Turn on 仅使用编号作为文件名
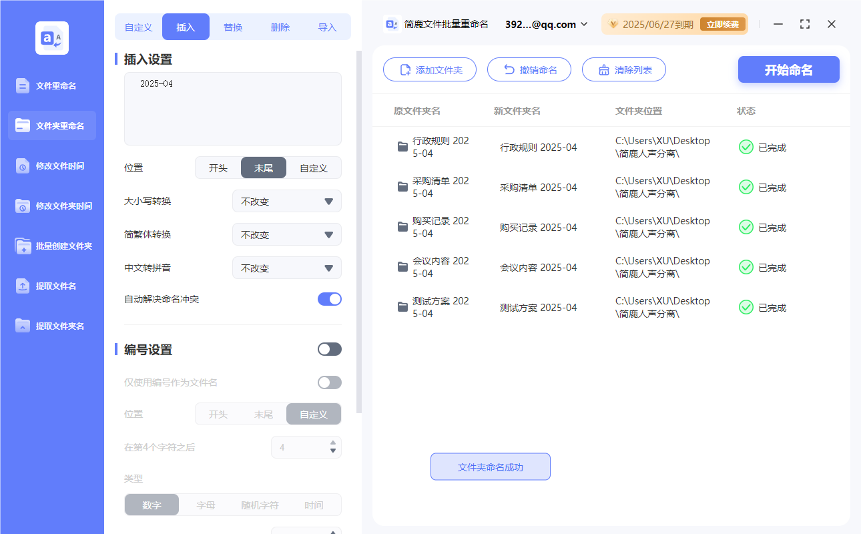The image size is (861, 534). [x=329, y=382]
